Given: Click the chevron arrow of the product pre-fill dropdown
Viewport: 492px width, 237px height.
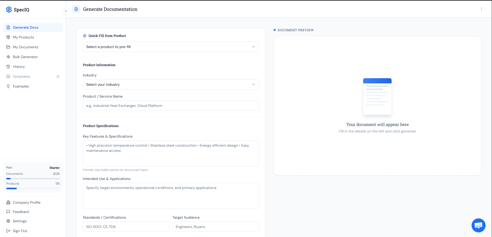Looking at the screenshot, I should (253, 47).
